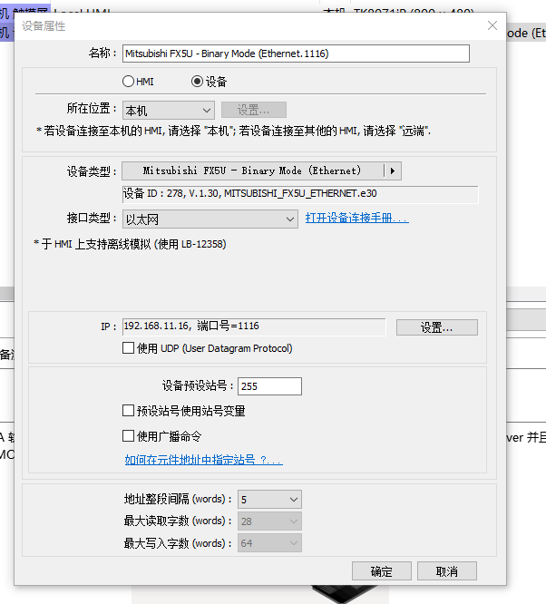Confirm with the 确定 button
Image resolution: width=546 pixels, height=604 pixels.
[382, 571]
